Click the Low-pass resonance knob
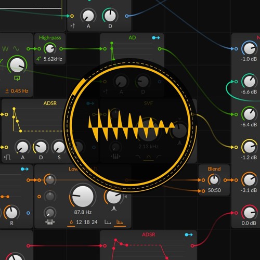 coord(113,197)
